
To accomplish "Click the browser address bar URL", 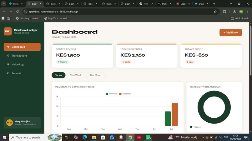I will tap(53, 12).
